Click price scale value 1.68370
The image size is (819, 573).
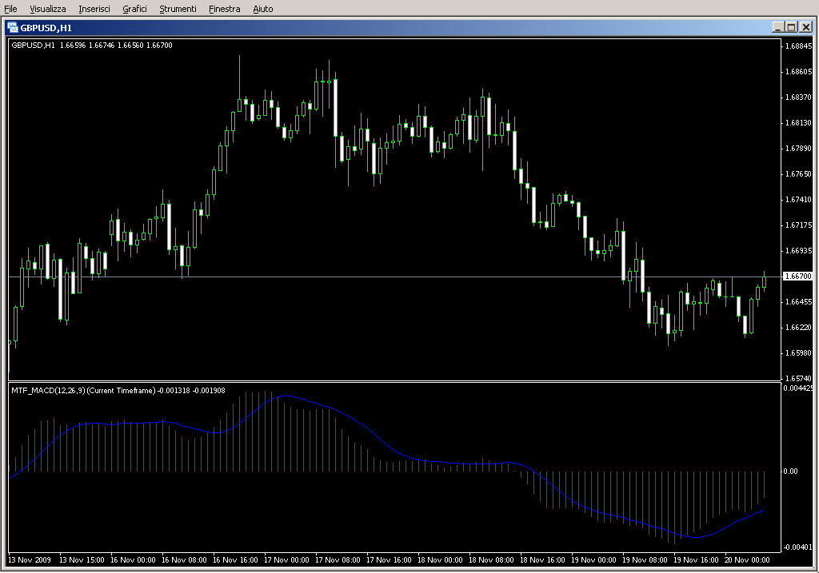[799, 97]
